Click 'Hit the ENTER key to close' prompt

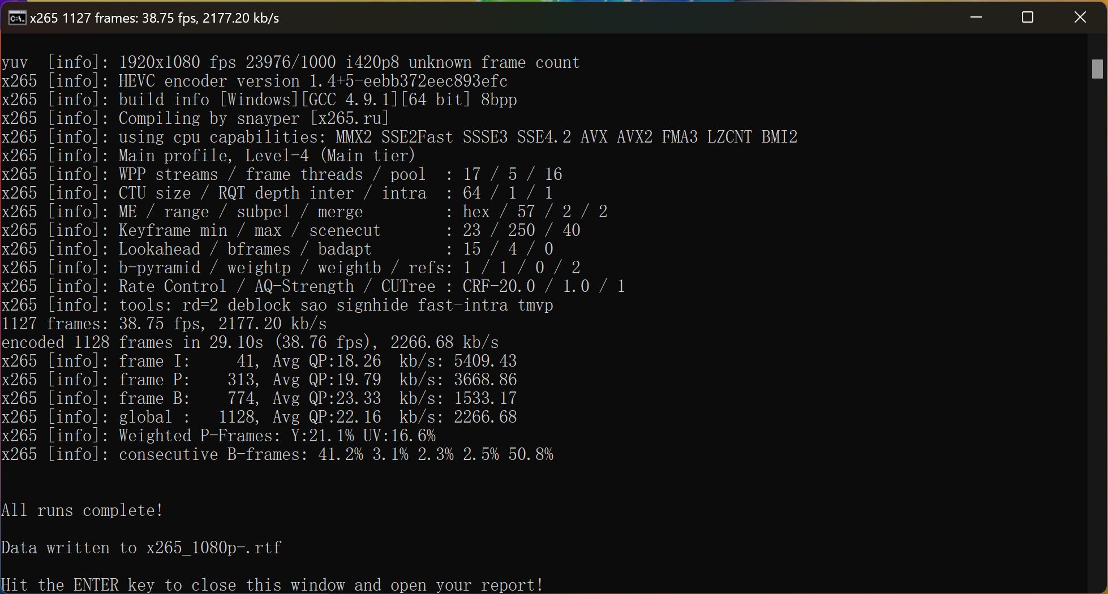coord(272,585)
